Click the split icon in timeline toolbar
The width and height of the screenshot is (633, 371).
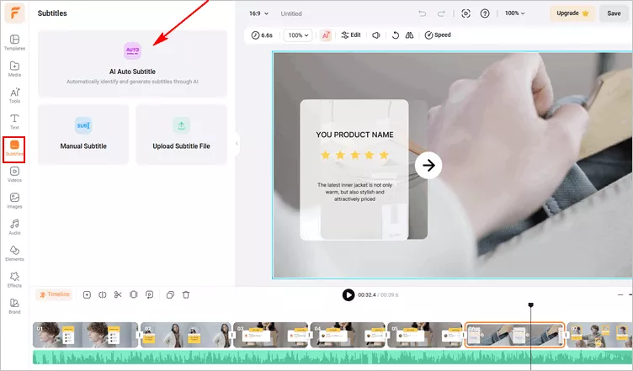point(102,294)
